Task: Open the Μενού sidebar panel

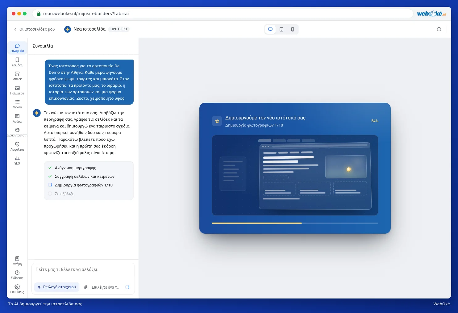Action: (x=17, y=104)
